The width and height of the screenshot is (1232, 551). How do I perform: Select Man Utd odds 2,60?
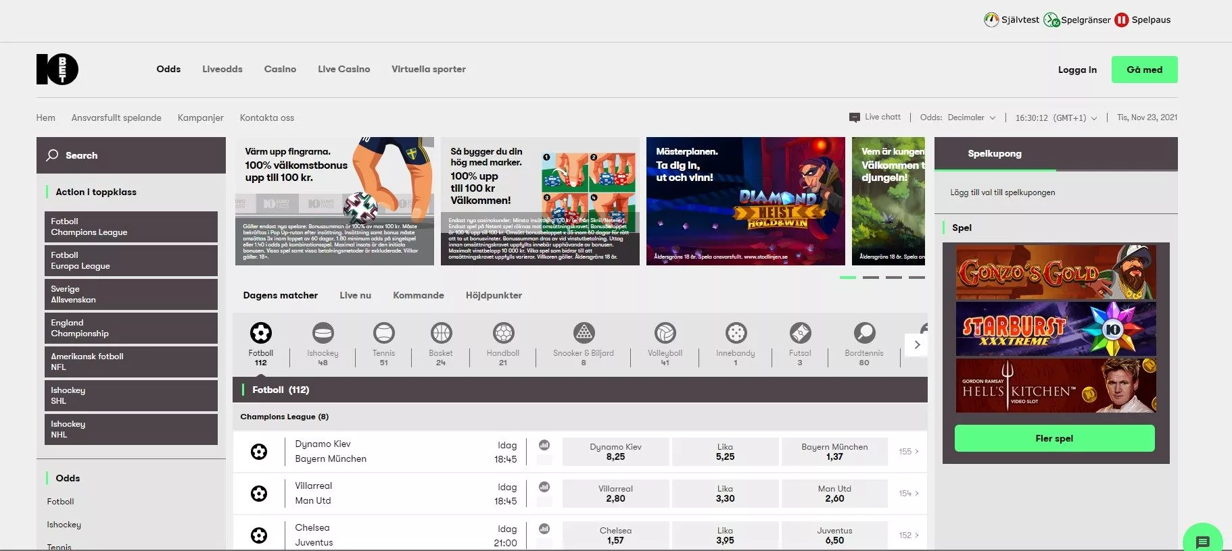click(x=834, y=494)
